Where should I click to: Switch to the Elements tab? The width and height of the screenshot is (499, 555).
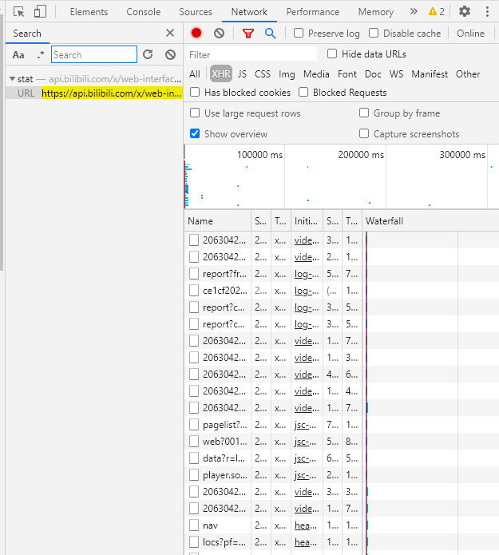tap(89, 12)
